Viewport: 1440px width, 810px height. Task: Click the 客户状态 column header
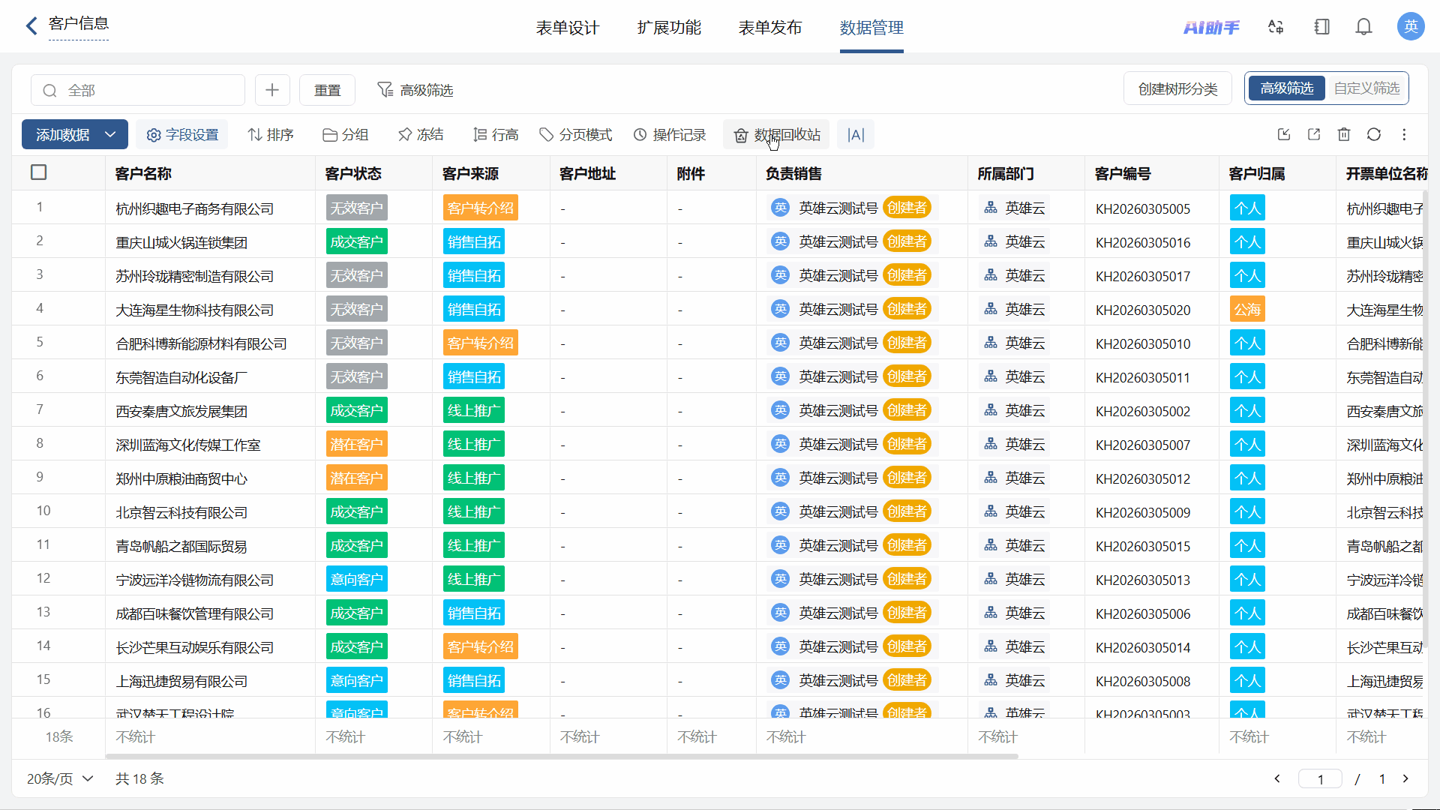353,173
